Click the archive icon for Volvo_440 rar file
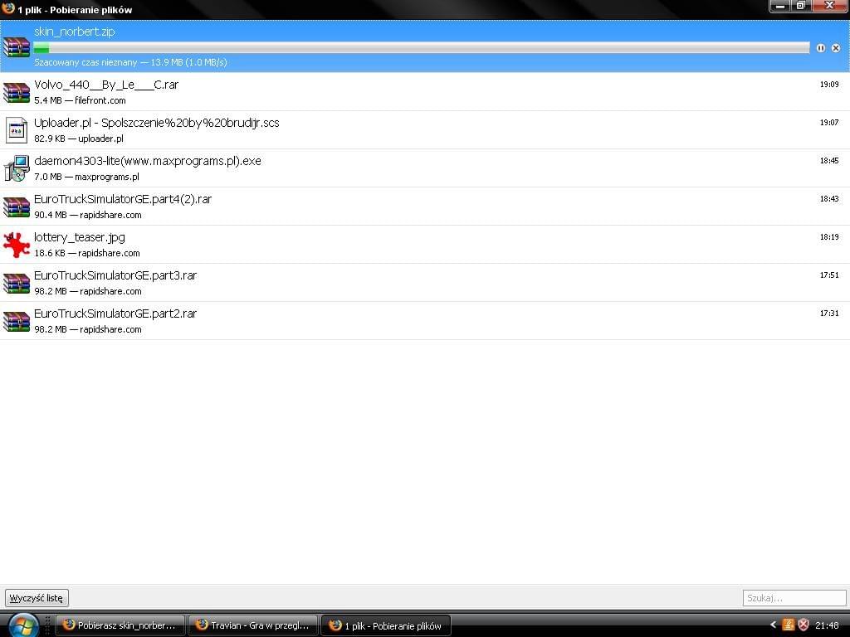 (x=17, y=92)
